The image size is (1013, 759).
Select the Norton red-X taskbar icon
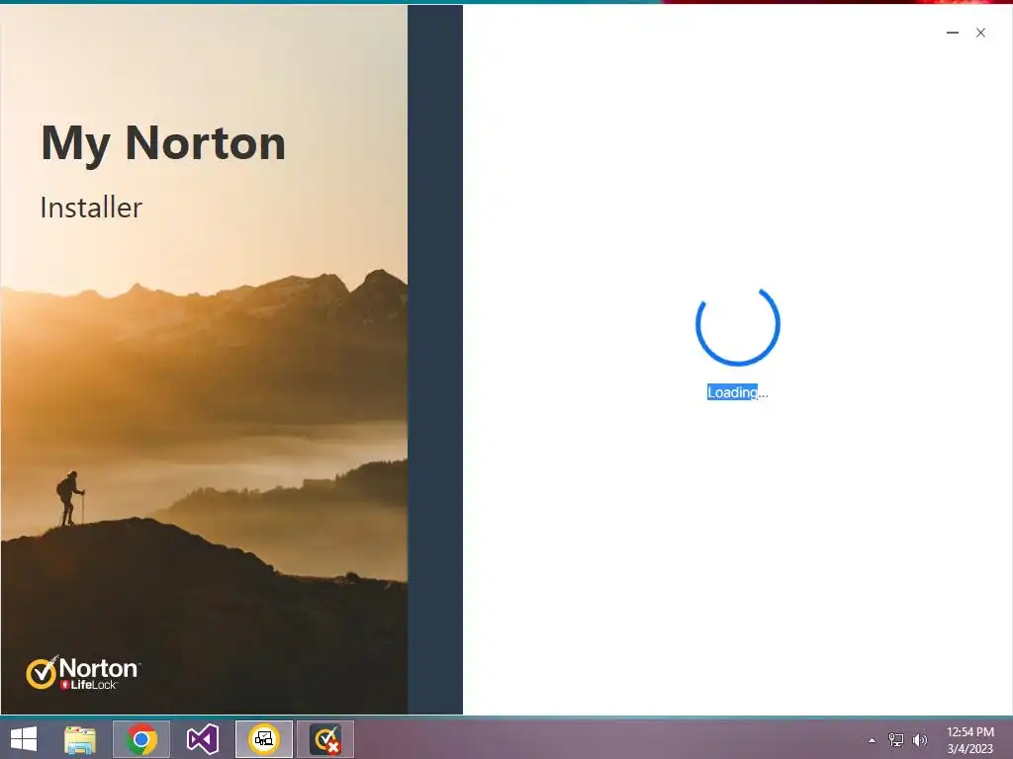(x=325, y=739)
